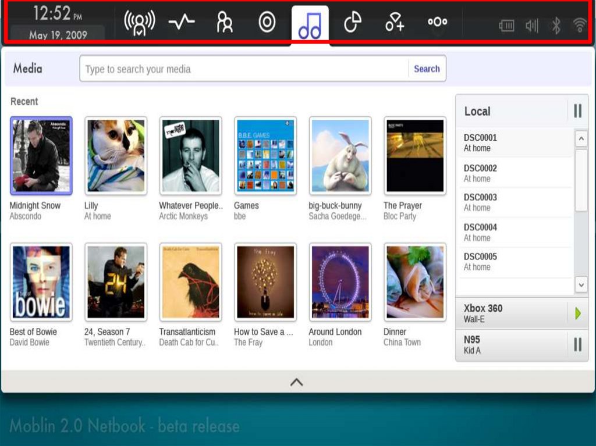The height and width of the screenshot is (446, 596).
Task: Focus the media search text field
Action: coord(244,69)
